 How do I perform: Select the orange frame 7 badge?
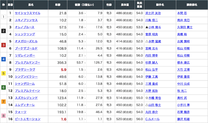coord(4,102)
